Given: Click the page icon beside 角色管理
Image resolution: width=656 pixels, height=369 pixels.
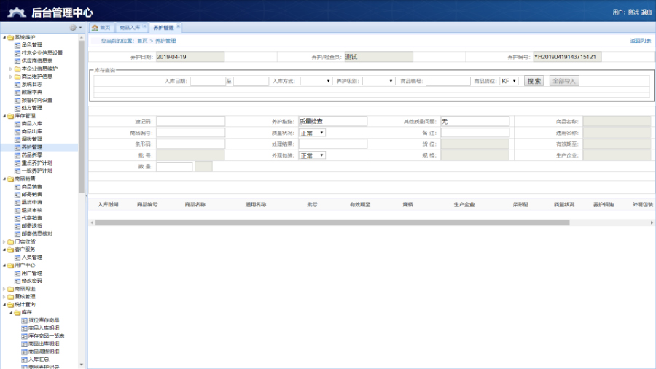Looking at the screenshot, I should tap(17, 45).
